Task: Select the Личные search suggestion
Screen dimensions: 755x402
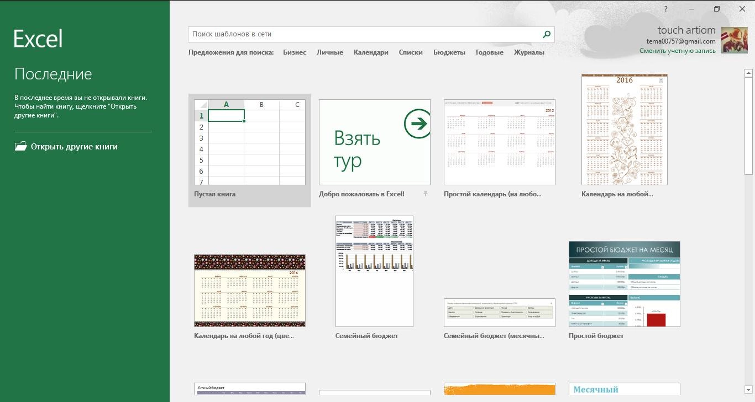Action: [330, 52]
